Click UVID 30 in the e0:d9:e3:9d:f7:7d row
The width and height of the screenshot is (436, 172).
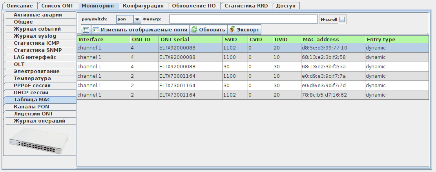pos(287,86)
